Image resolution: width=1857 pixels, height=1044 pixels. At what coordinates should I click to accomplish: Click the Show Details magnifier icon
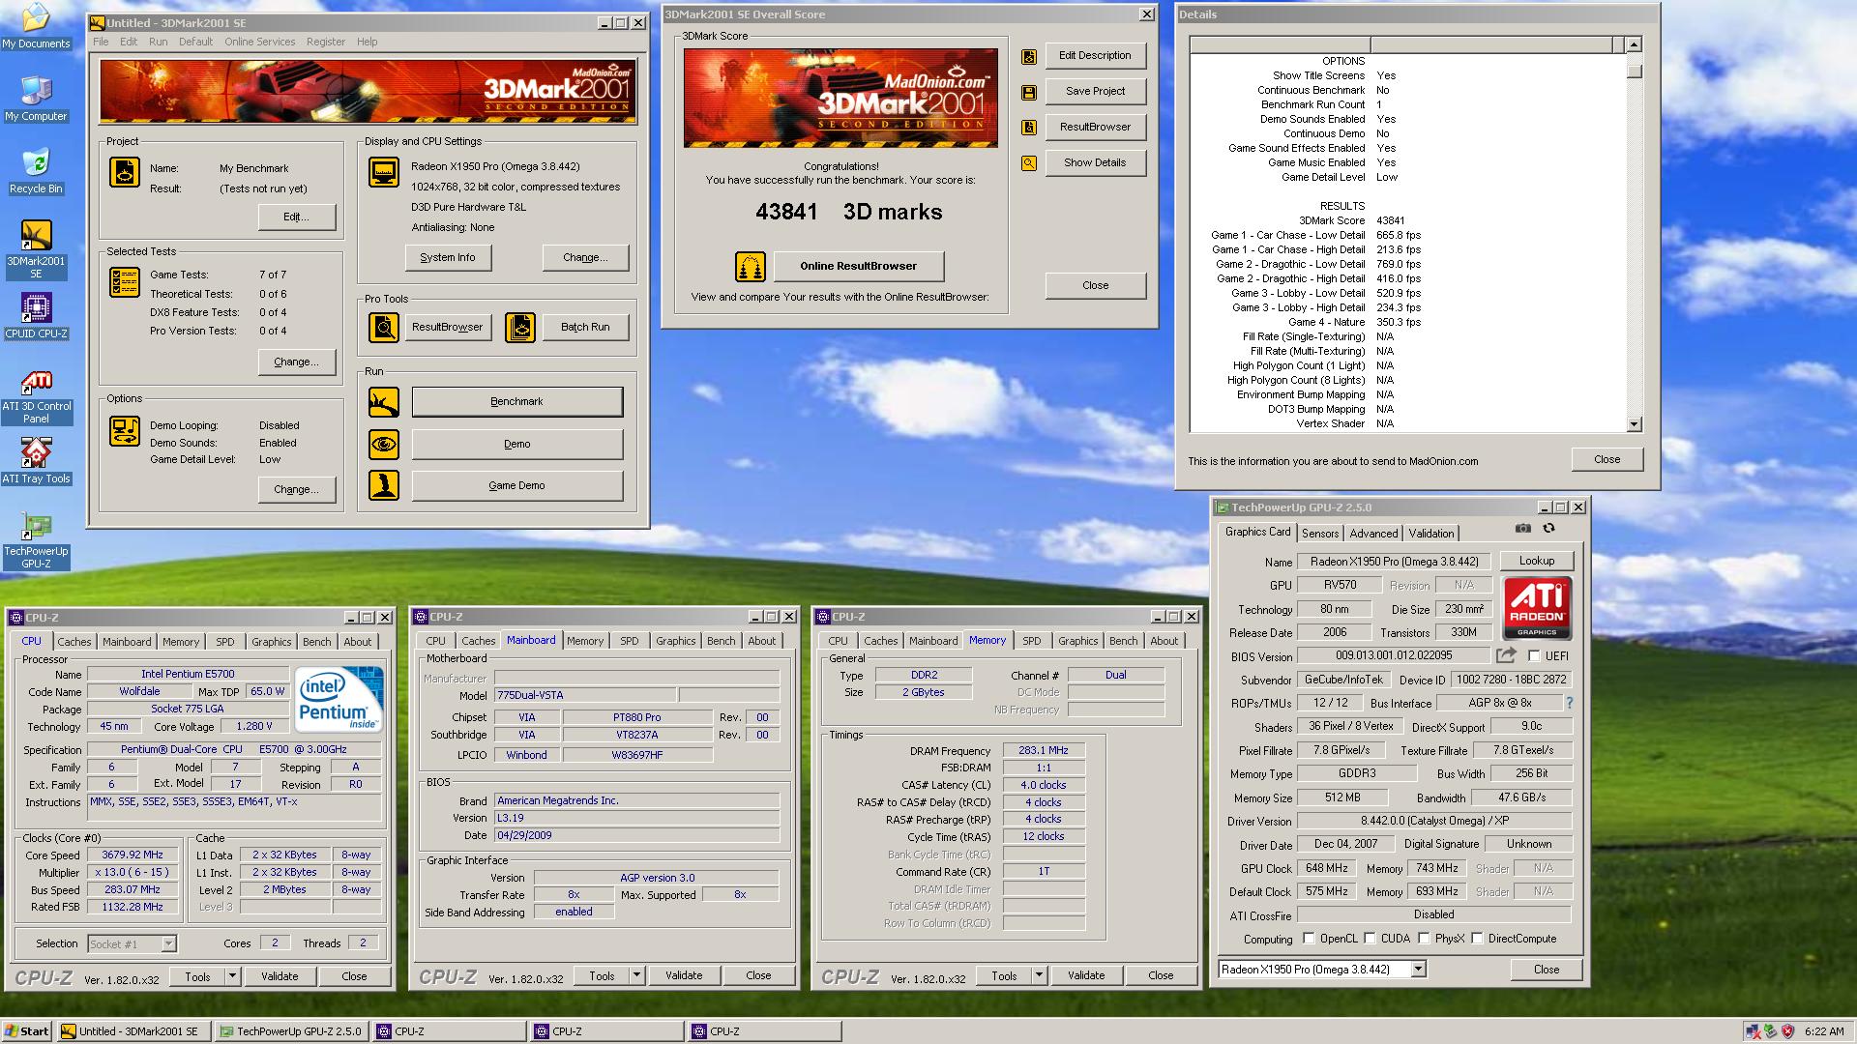[1029, 163]
